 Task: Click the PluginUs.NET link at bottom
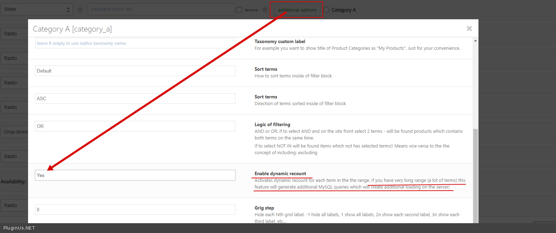pyautogui.click(x=19, y=228)
